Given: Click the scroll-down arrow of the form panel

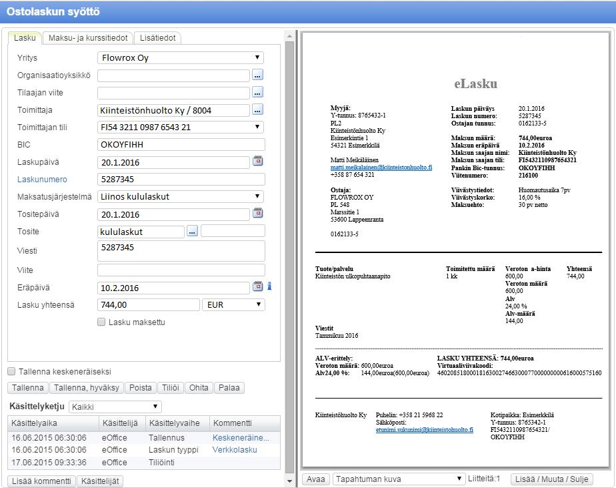Looking at the screenshot, I should coord(289,481).
